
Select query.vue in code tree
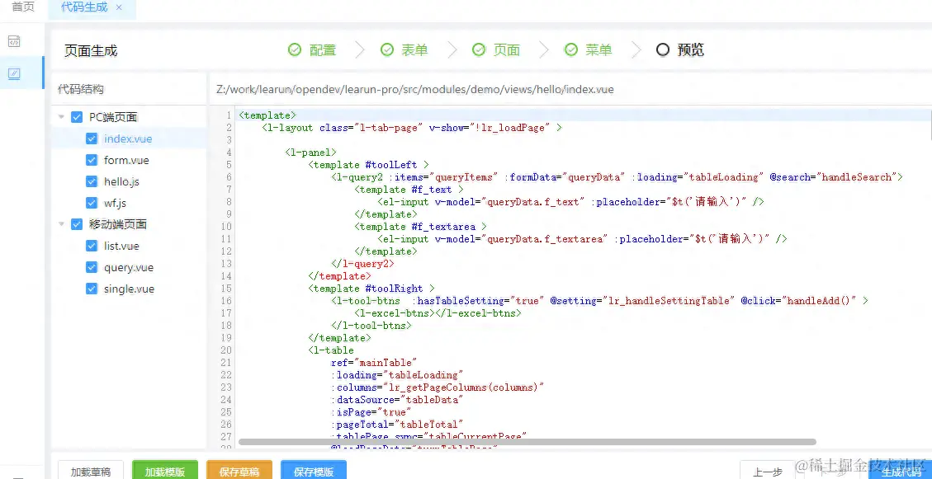(x=129, y=267)
